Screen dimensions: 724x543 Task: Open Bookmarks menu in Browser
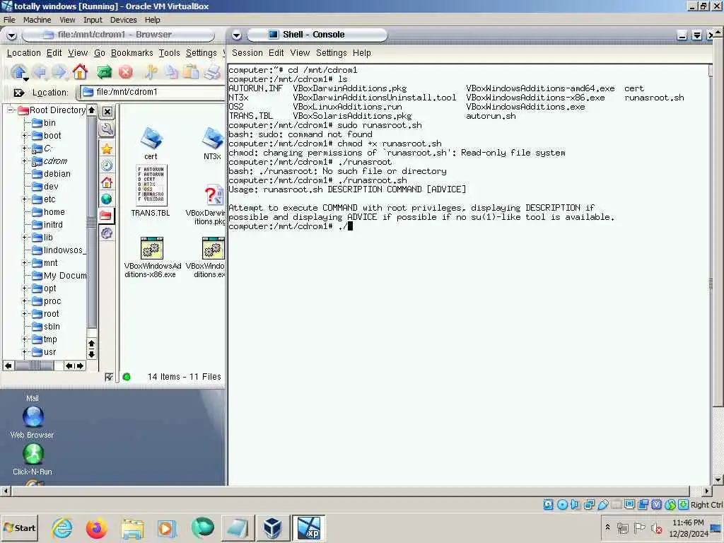132,53
